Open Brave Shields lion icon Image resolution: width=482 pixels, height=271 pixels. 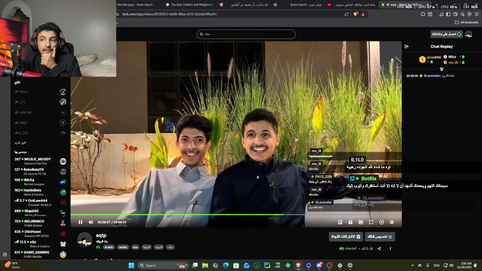tap(355, 14)
